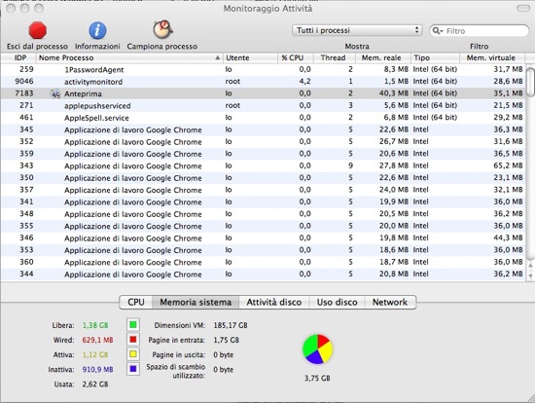Open the Tutti i processi dropdown
The image size is (535, 403).
pyautogui.click(x=357, y=30)
